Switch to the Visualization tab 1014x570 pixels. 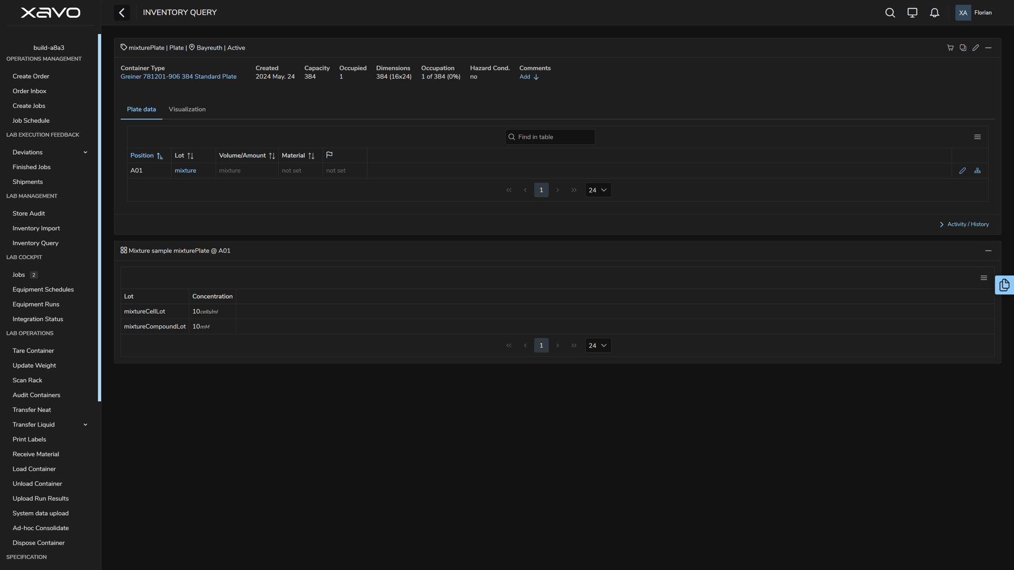click(187, 109)
